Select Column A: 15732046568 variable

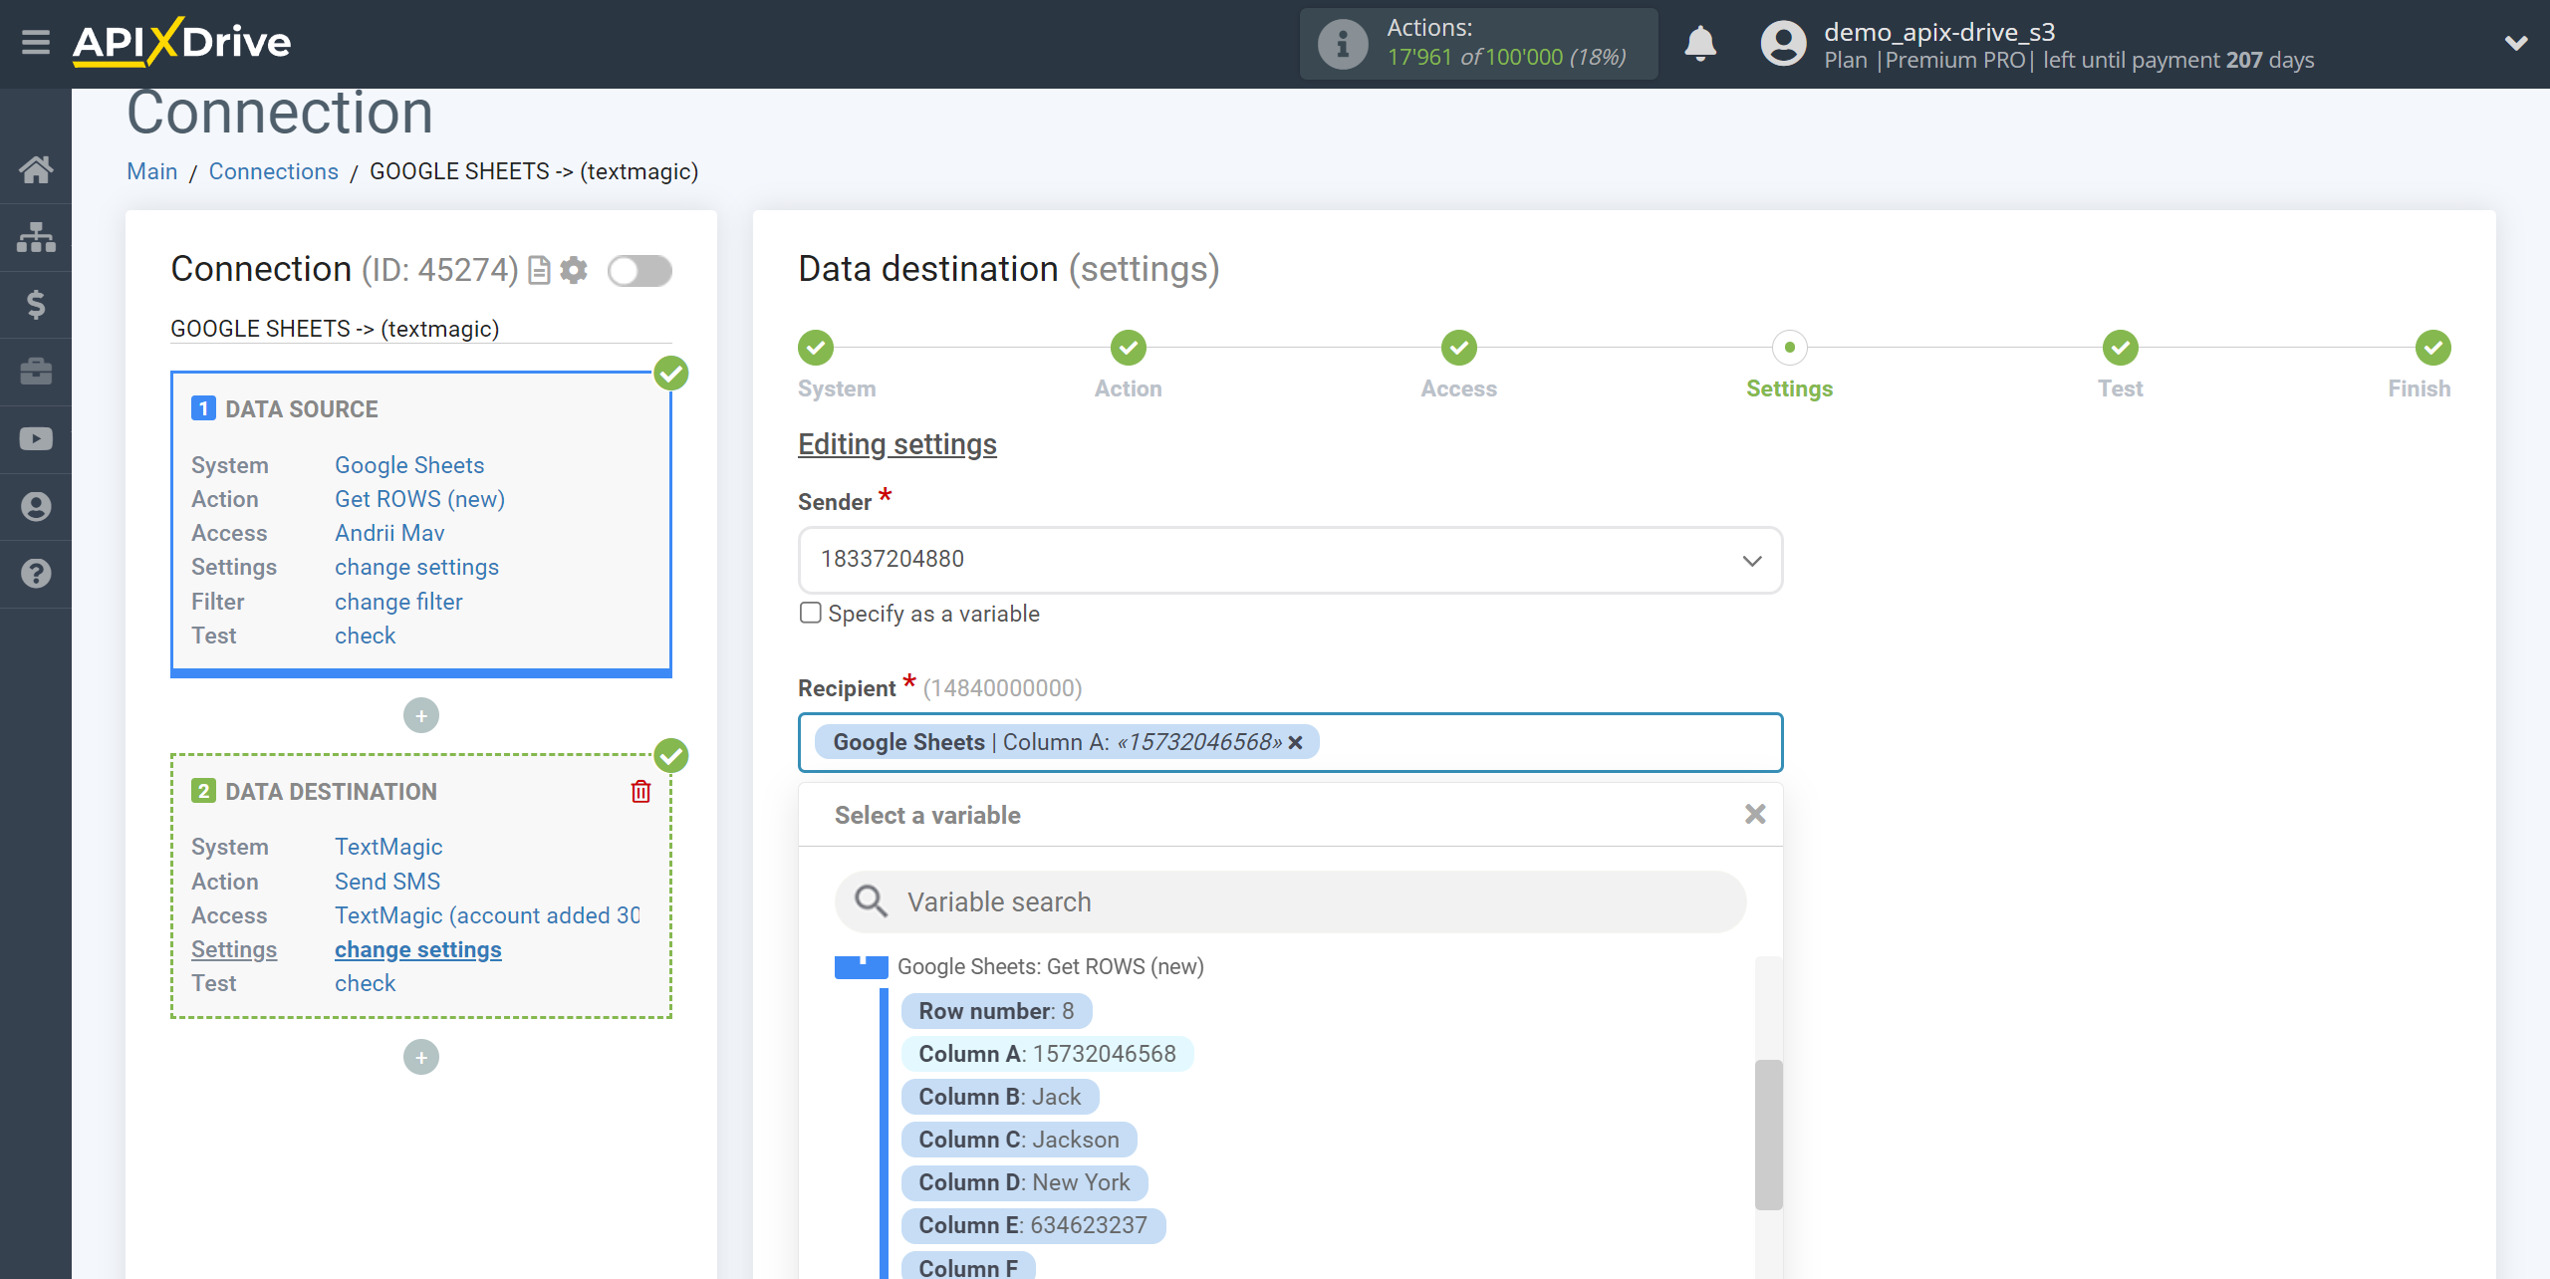1047,1054
